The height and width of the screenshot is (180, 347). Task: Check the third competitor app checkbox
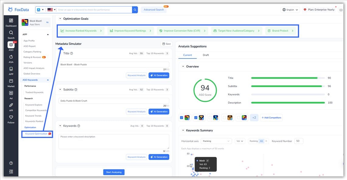click(x=210, y=118)
